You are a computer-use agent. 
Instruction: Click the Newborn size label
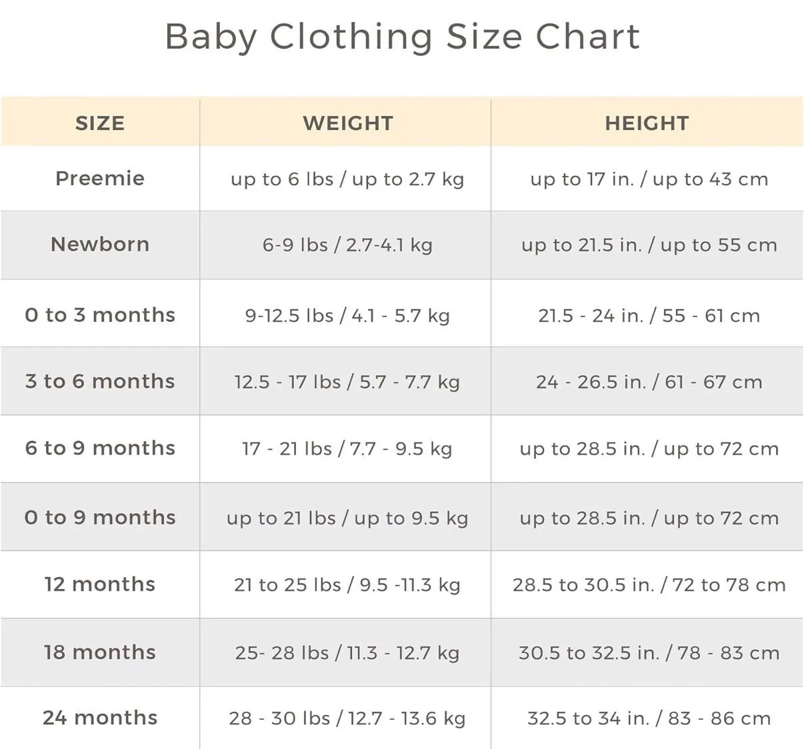pyautogui.click(x=100, y=245)
